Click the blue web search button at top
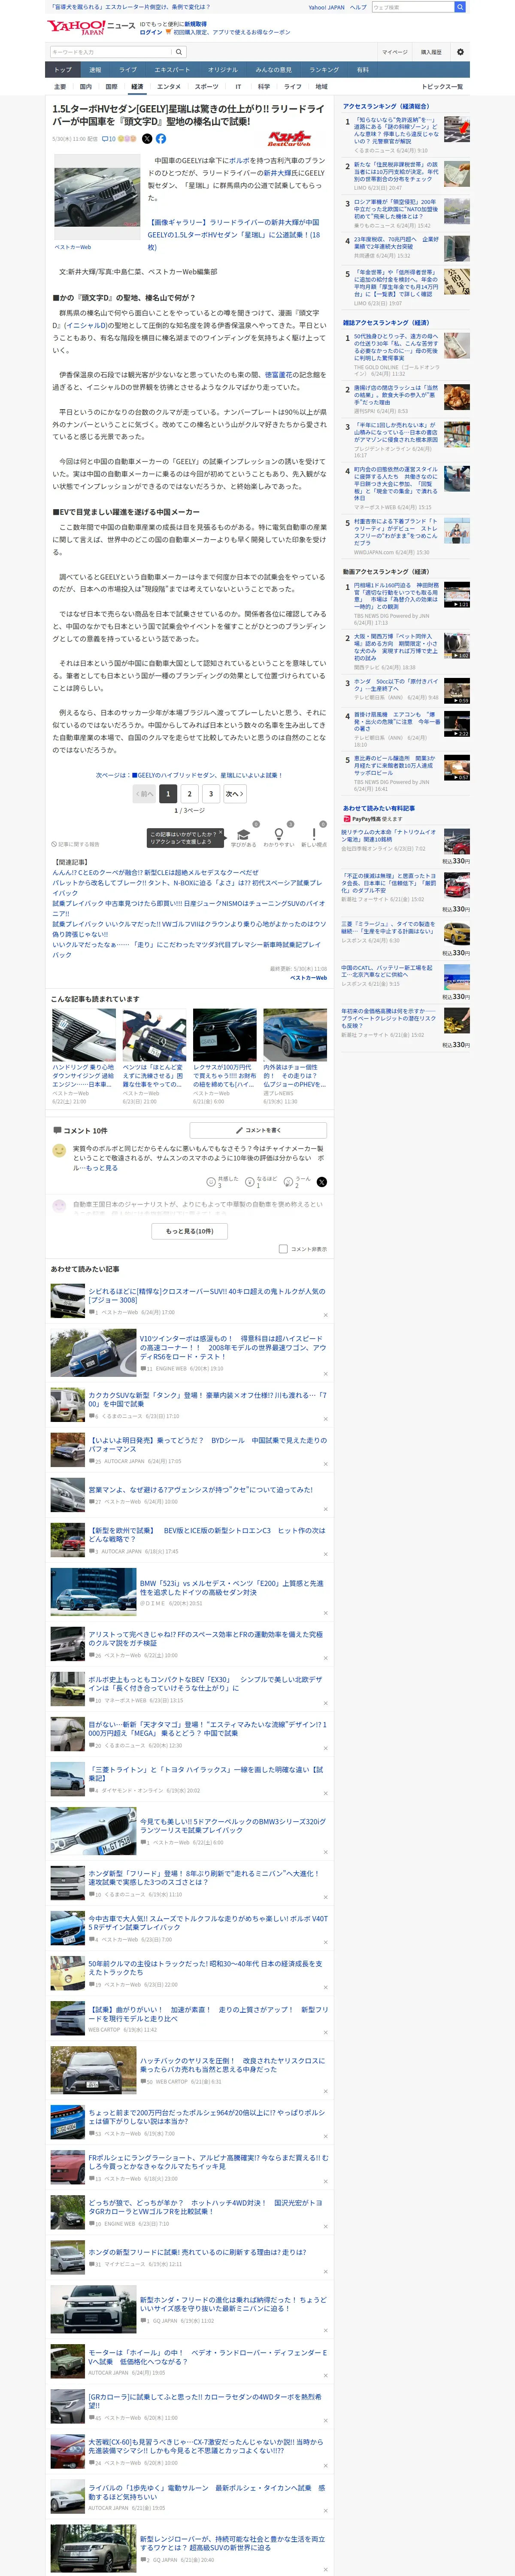 click(x=460, y=7)
